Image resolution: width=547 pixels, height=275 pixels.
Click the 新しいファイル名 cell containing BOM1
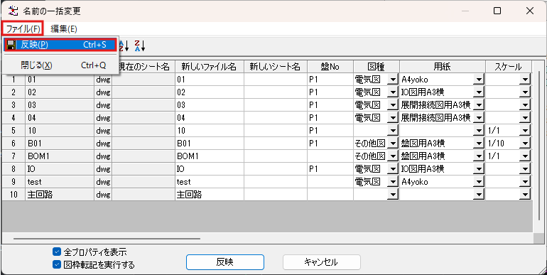(x=210, y=156)
